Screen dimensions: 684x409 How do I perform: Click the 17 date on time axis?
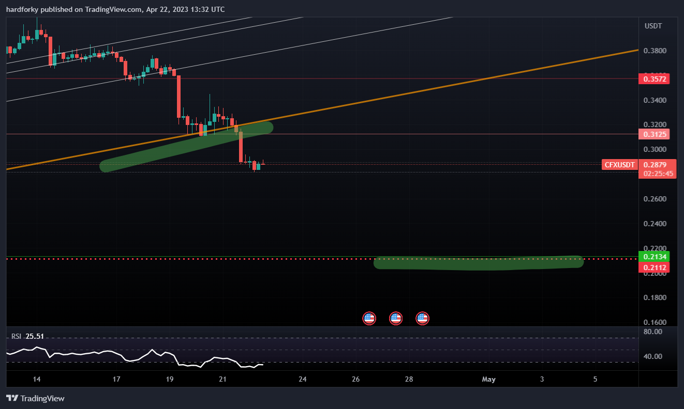(116, 379)
